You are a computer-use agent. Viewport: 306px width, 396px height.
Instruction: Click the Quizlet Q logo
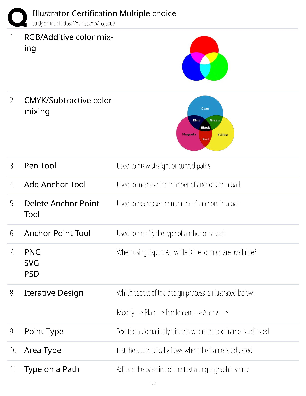17,17
